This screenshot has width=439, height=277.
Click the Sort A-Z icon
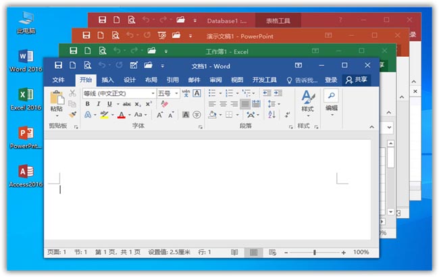pyautogui.click(x=272, y=114)
